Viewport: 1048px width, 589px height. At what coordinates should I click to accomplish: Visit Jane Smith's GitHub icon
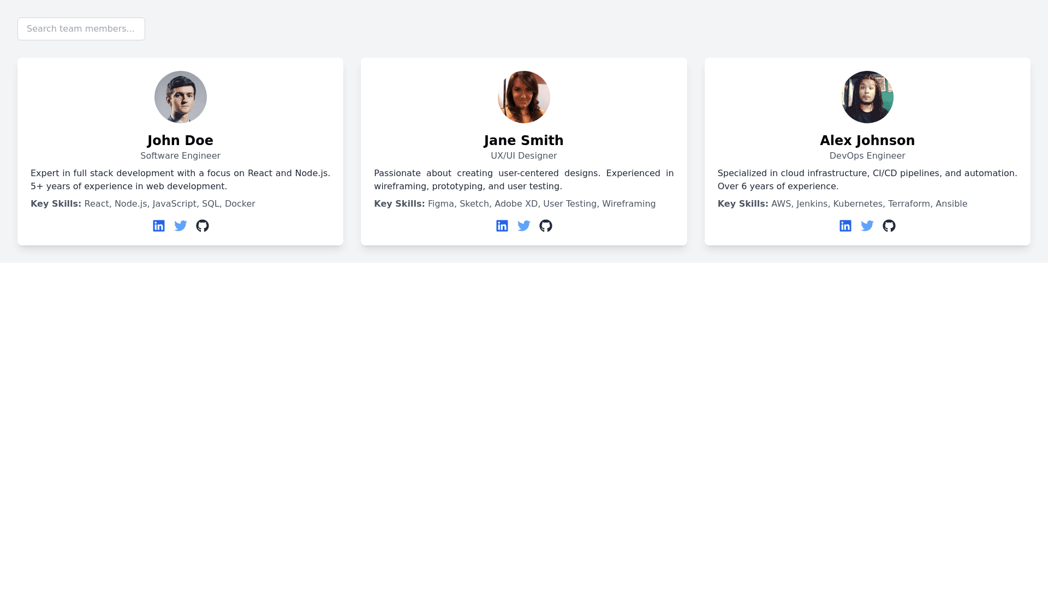point(546,226)
